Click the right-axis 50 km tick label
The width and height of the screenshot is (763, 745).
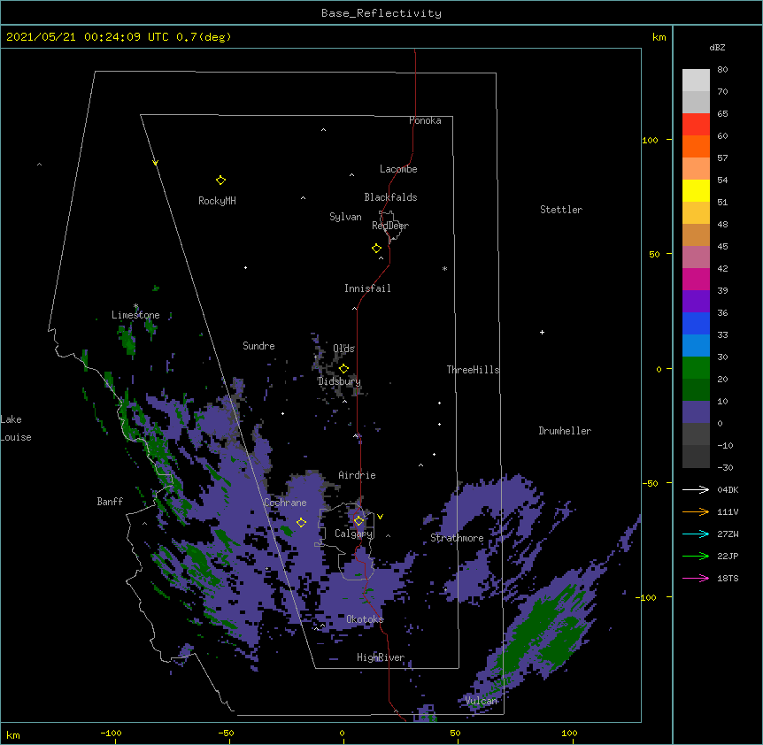pyautogui.click(x=654, y=254)
